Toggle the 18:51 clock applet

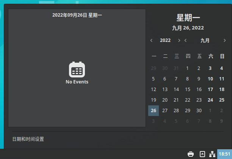pyautogui.click(x=224, y=154)
